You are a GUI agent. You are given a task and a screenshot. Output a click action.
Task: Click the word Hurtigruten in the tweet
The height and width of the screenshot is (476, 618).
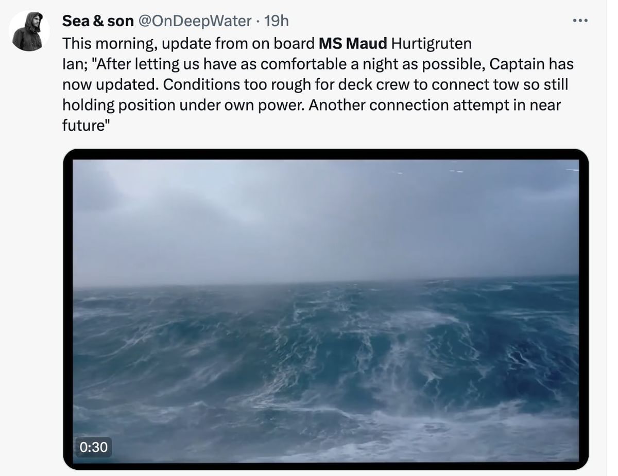[432, 43]
